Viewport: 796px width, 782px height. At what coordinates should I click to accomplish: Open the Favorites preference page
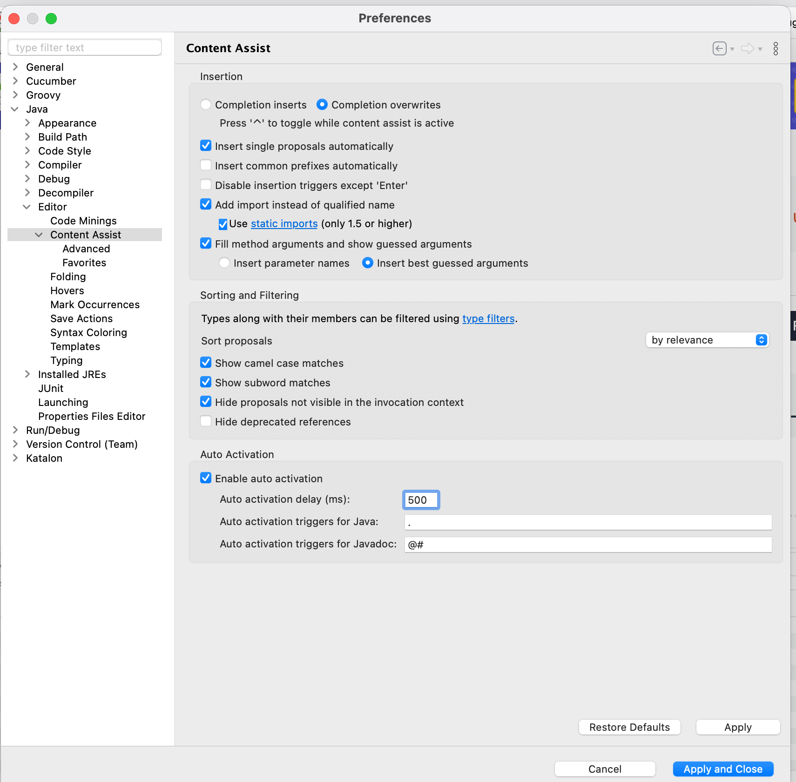pos(84,263)
